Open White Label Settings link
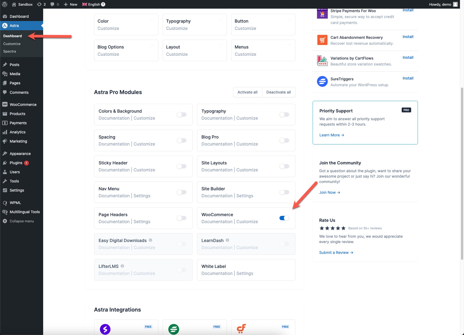This screenshot has height=335, width=464. [245, 273]
